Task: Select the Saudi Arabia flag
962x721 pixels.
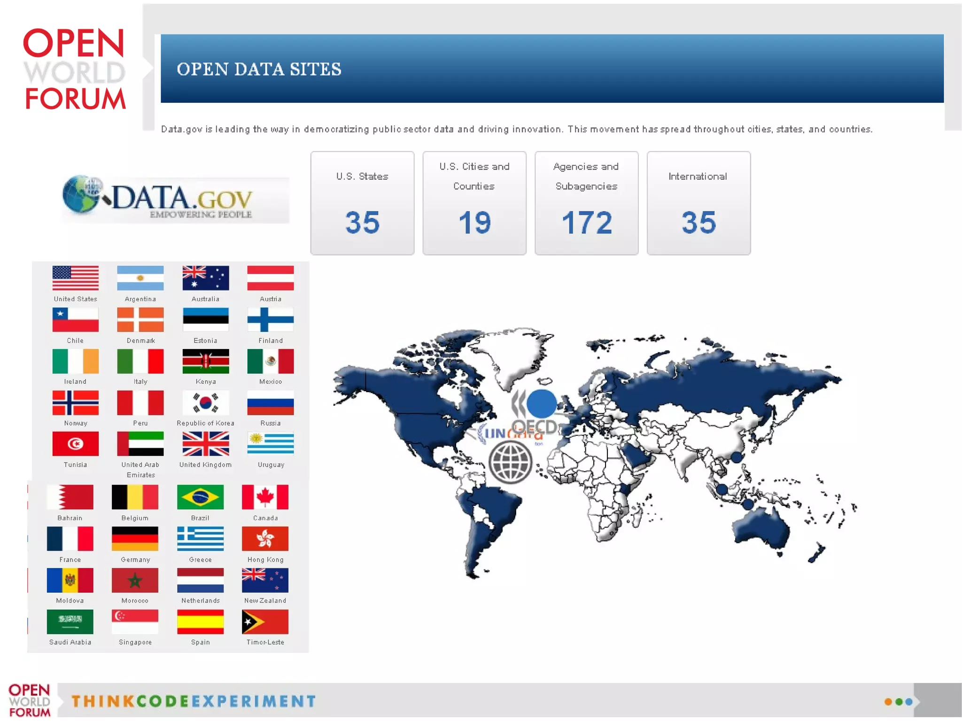Action: point(70,621)
